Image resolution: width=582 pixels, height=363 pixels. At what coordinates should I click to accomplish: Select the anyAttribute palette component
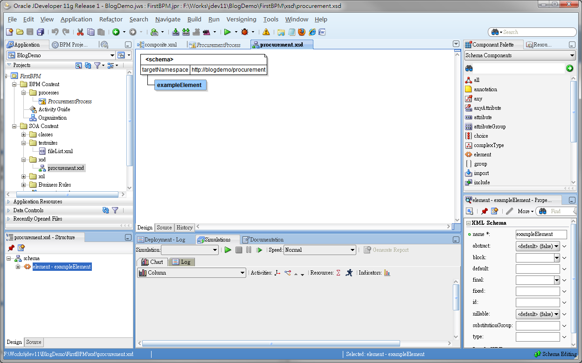[487, 108]
